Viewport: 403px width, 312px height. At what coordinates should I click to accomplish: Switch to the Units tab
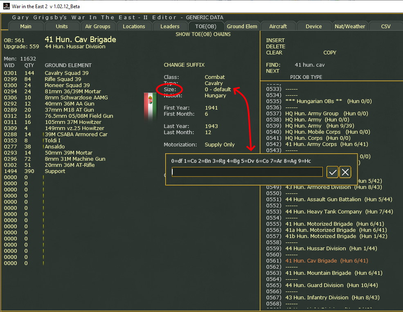(62, 27)
